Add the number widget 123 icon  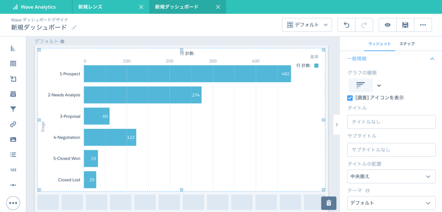click(x=13, y=170)
